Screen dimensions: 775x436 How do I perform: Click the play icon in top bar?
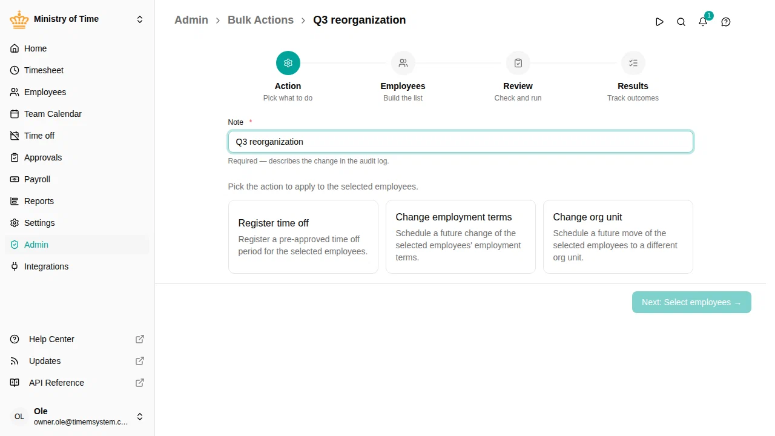click(659, 22)
